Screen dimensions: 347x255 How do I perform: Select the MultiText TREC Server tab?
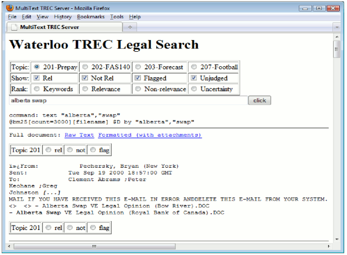click(65, 27)
